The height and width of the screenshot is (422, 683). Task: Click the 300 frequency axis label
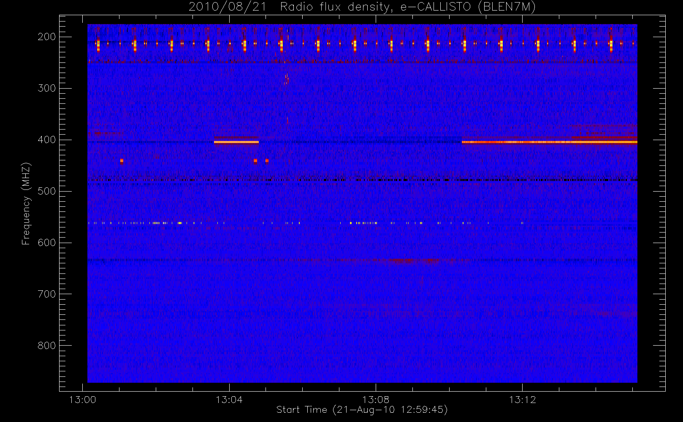pos(46,88)
